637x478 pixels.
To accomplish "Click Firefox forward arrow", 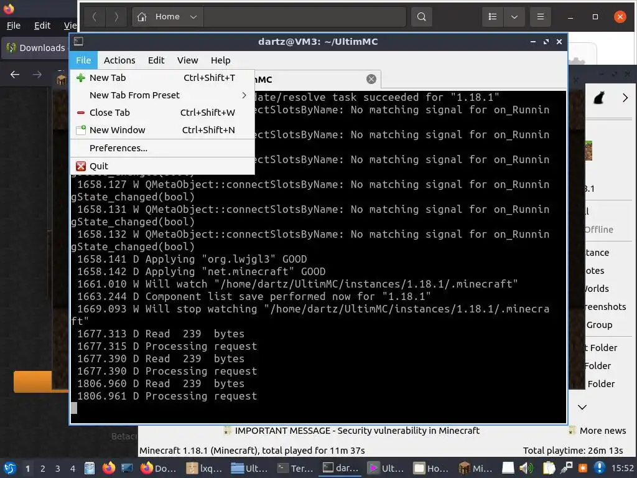I will 37,75.
